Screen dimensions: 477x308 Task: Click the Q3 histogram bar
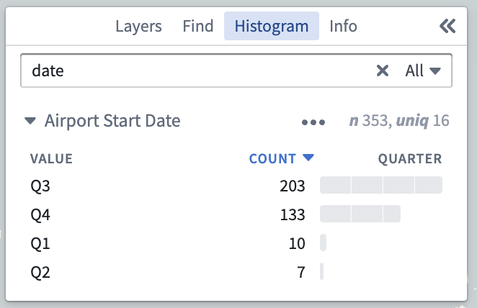coord(381,185)
